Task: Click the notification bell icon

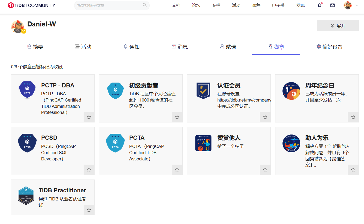Action: (x=319, y=5)
